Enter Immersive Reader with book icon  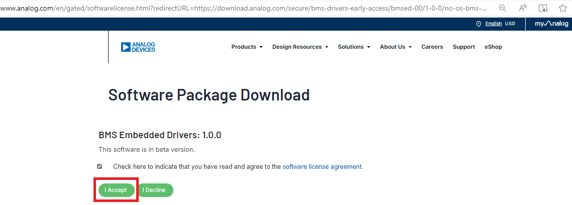point(543,8)
